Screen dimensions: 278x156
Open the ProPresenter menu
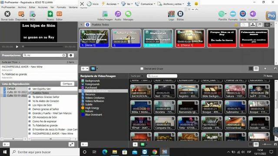8,7
